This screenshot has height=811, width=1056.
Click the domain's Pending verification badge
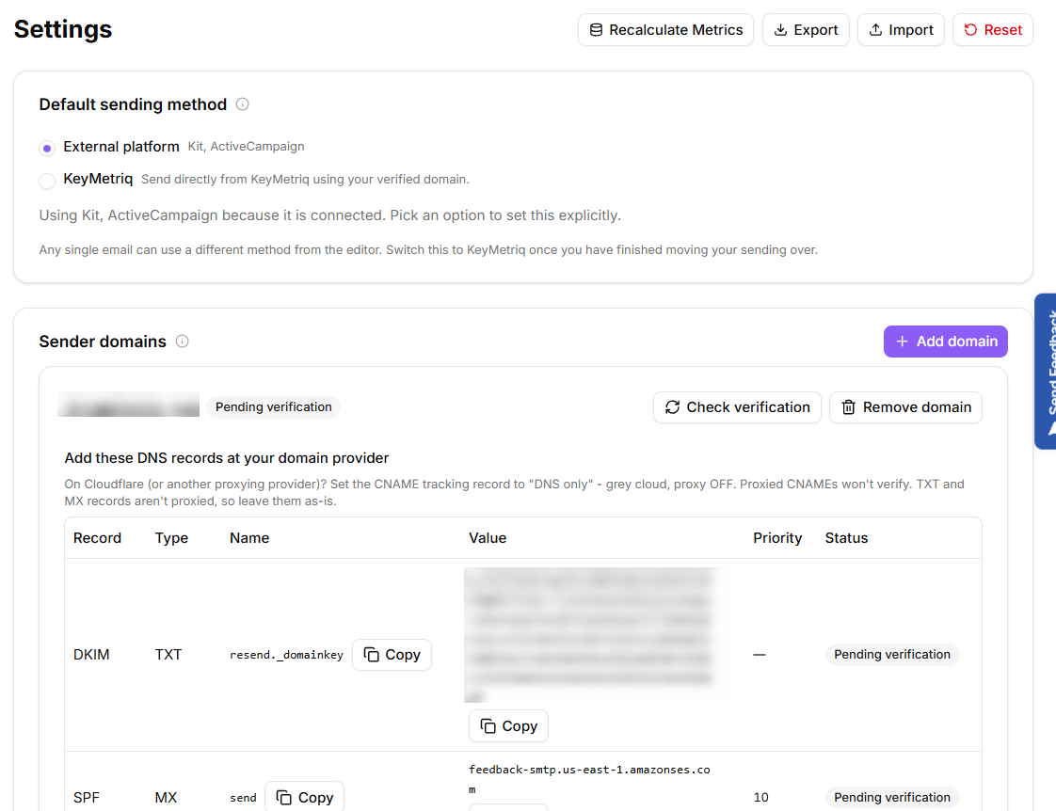[x=274, y=407]
